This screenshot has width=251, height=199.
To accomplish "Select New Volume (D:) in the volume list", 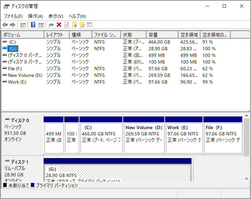I will coord(25,75).
